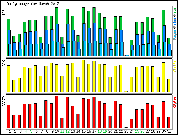Click day label 8 on the axis
This screenshot has width=178, height=135.
coord(47,131)
